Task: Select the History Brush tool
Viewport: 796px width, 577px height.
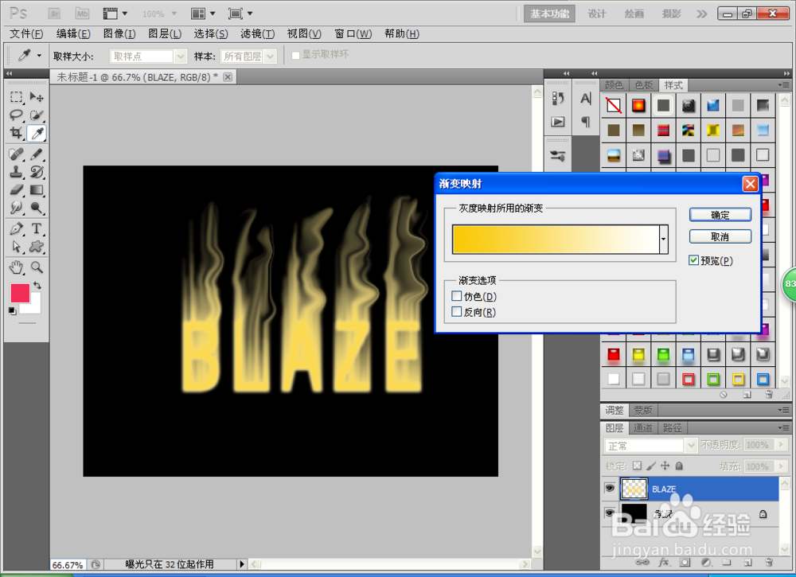Action: (x=37, y=172)
